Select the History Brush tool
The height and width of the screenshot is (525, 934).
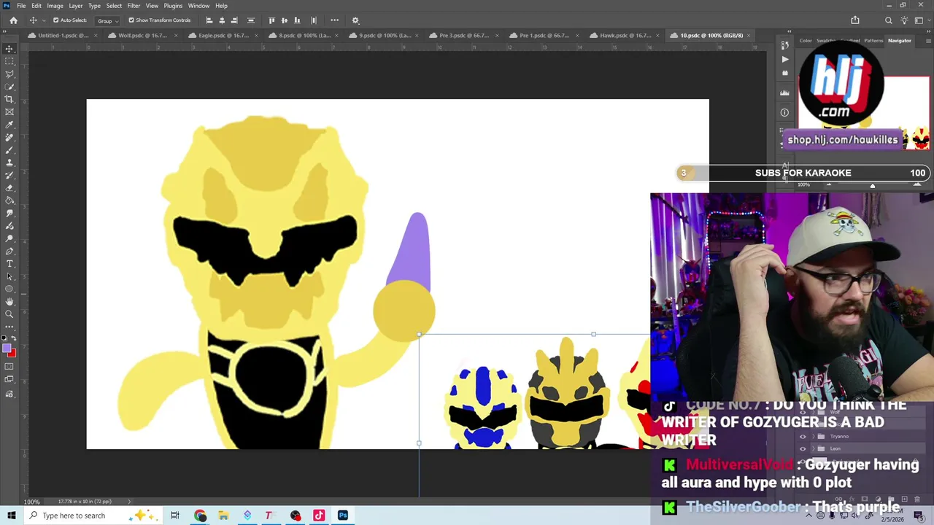[x=9, y=175]
